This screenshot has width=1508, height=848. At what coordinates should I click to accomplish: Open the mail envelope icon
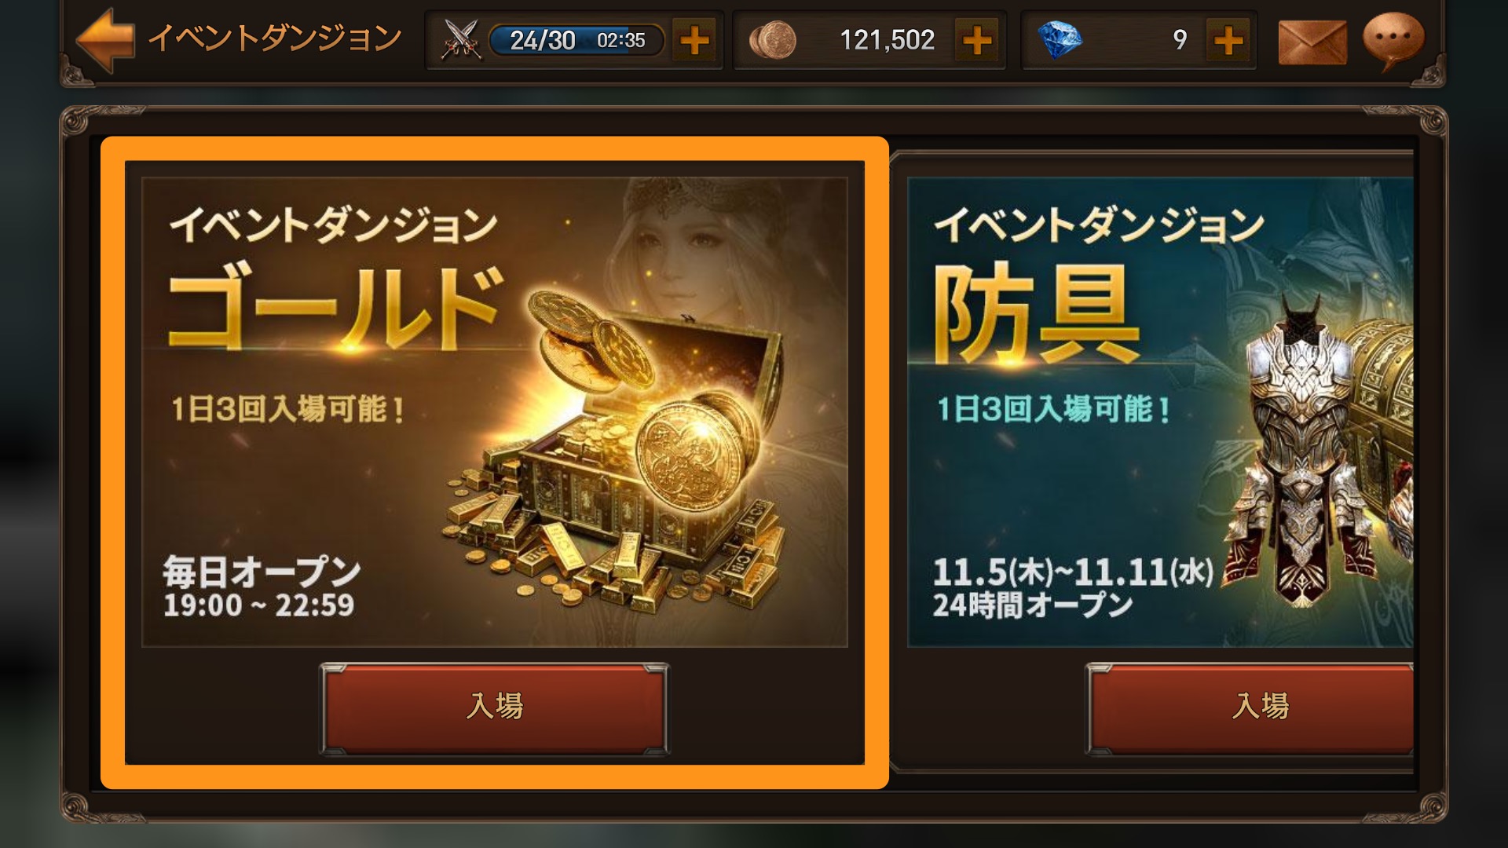point(1312,41)
